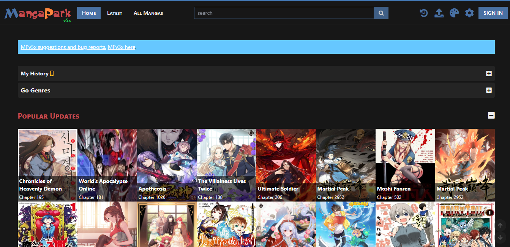
Task: Click the mobile icon beside My History
Action: coord(52,73)
